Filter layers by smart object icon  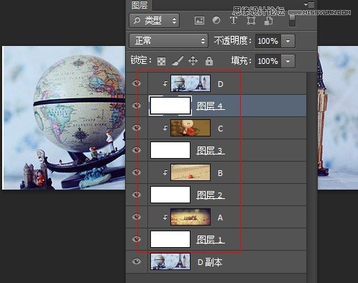(268, 21)
